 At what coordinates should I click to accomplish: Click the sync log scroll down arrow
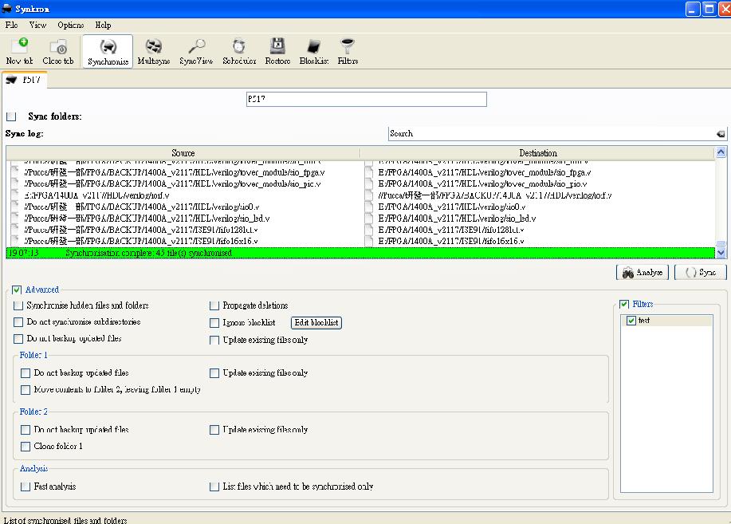pos(721,253)
